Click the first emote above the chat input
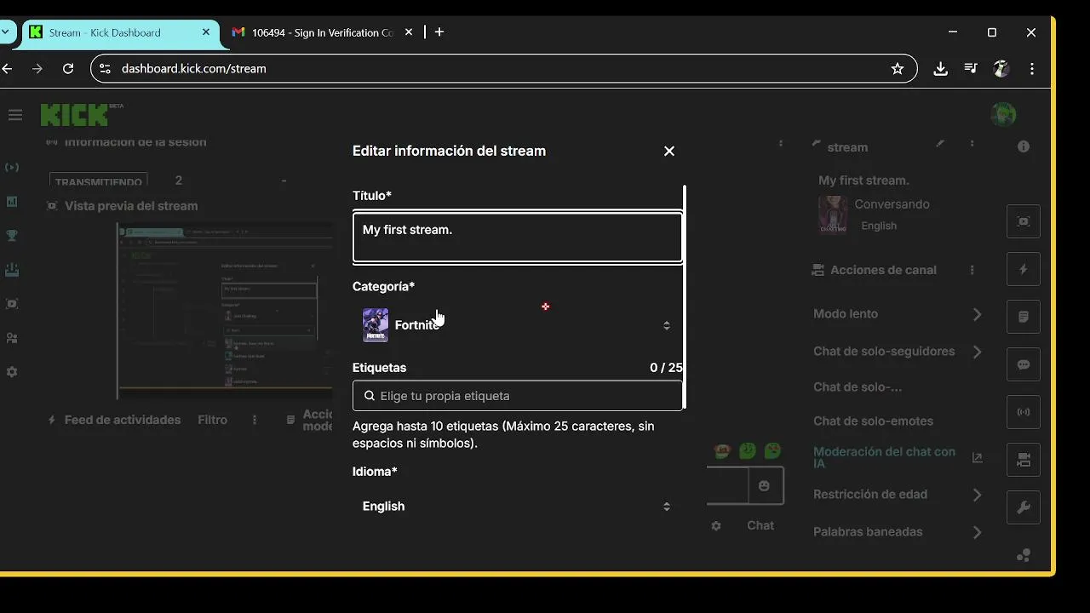Image resolution: width=1090 pixels, height=613 pixels. click(722, 450)
